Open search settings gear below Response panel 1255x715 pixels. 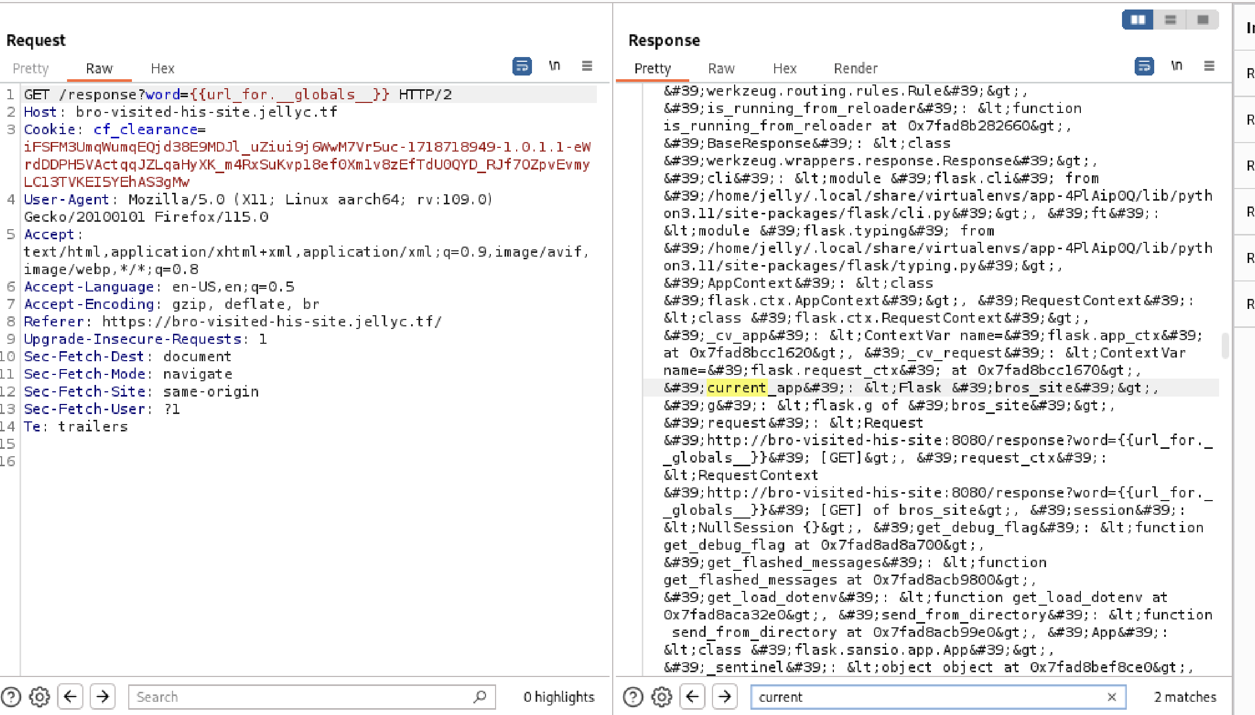pyautogui.click(x=661, y=697)
